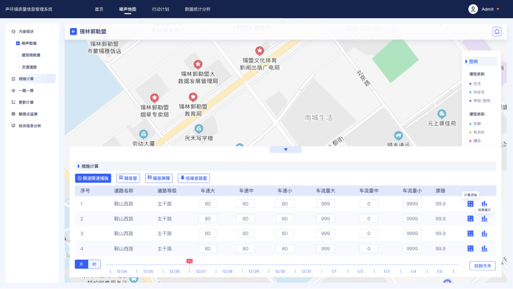Select the 低噪音路面 measure button
Viewport: 513px width, 289px height.
pos(194,178)
